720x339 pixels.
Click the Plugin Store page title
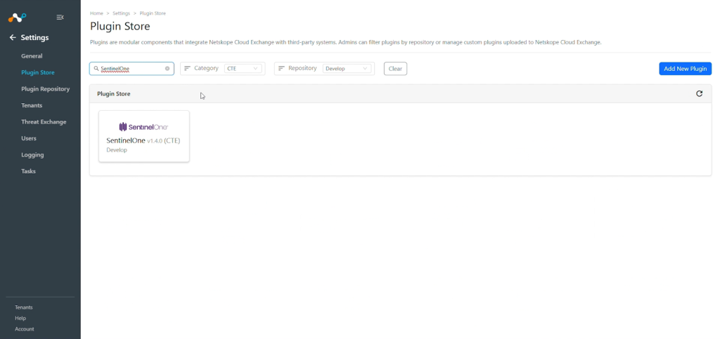120,26
